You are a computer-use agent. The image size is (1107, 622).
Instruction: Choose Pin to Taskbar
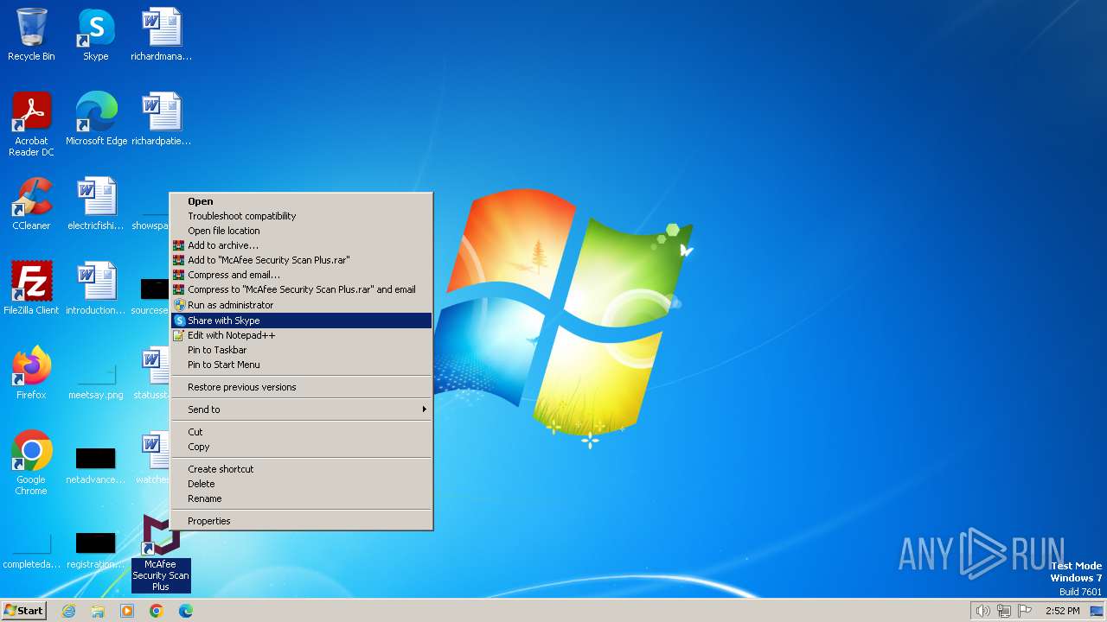pyautogui.click(x=301, y=350)
